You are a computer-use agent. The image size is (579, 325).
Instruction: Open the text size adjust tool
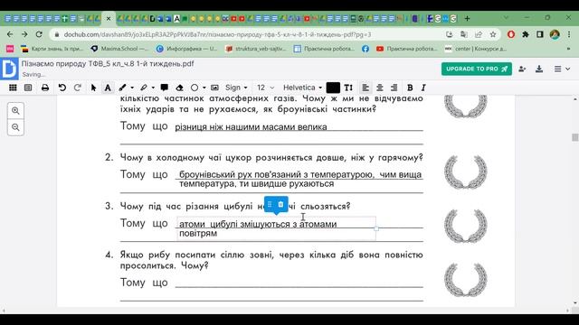tap(348, 88)
